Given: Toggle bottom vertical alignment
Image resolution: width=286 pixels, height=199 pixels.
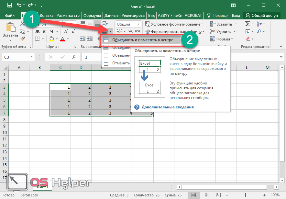Looking at the screenshot, I should pyautogui.click(x=97, y=24).
